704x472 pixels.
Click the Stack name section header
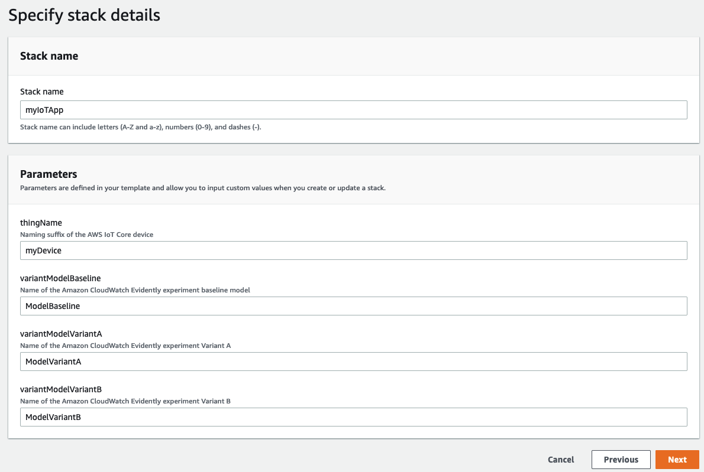click(x=49, y=56)
